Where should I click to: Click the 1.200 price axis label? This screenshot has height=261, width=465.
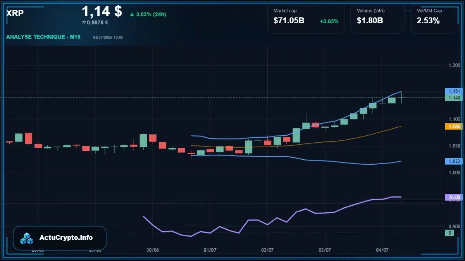click(x=454, y=65)
